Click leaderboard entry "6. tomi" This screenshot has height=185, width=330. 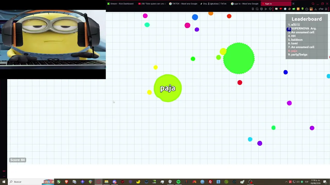(x=293, y=43)
